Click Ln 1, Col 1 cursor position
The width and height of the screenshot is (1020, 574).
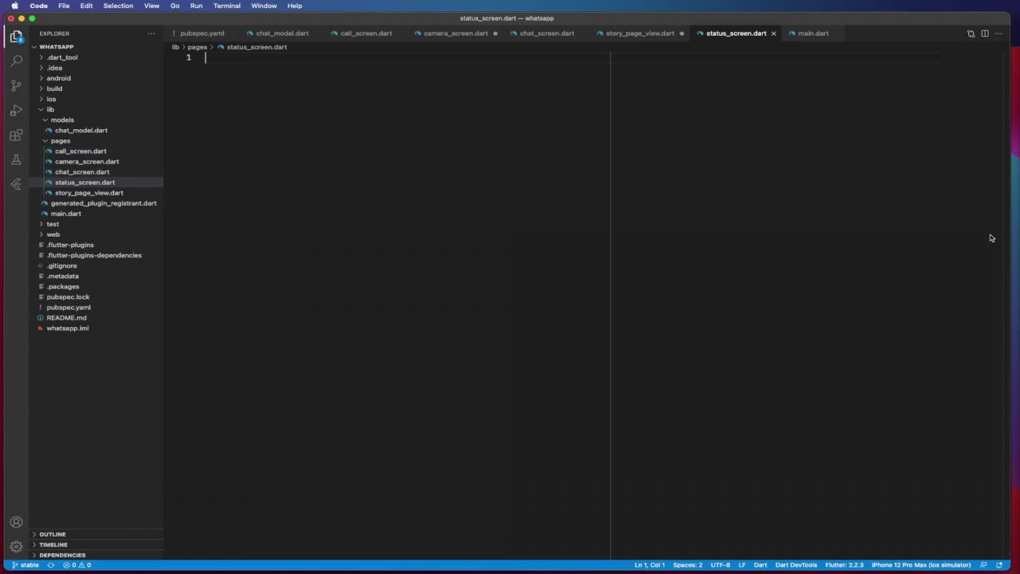pos(649,565)
